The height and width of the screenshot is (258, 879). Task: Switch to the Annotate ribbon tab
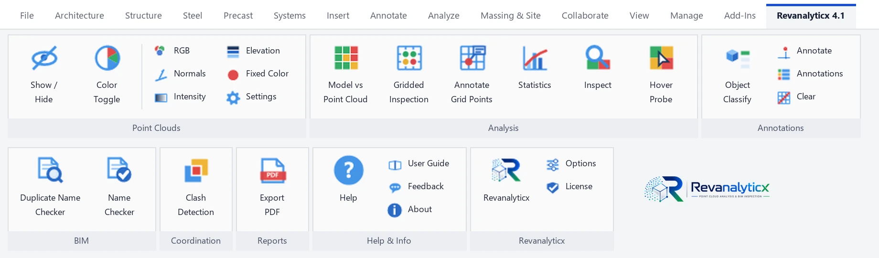pos(388,16)
